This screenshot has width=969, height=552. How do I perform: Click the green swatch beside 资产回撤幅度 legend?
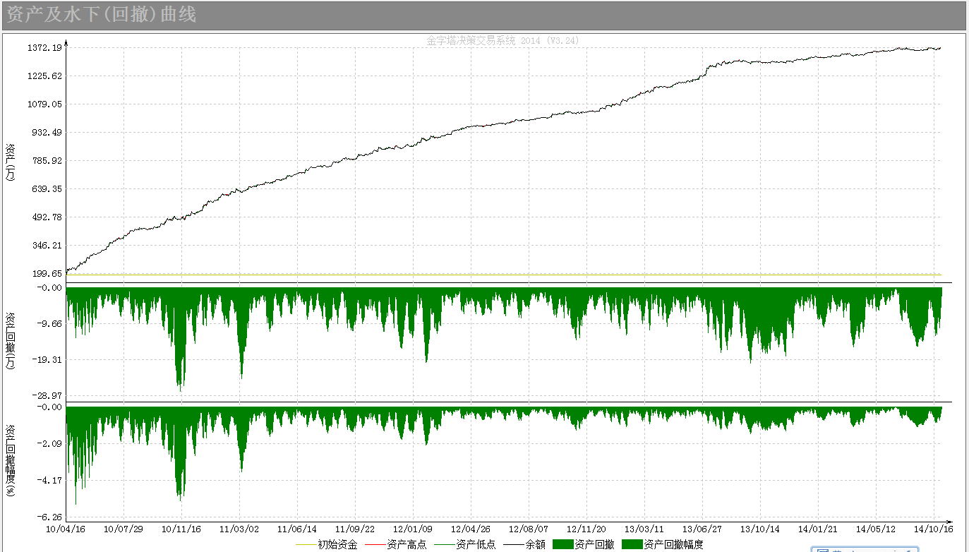point(632,545)
